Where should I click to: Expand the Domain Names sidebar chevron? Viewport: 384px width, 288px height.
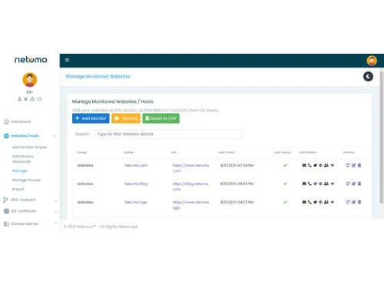click(x=56, y=223)
